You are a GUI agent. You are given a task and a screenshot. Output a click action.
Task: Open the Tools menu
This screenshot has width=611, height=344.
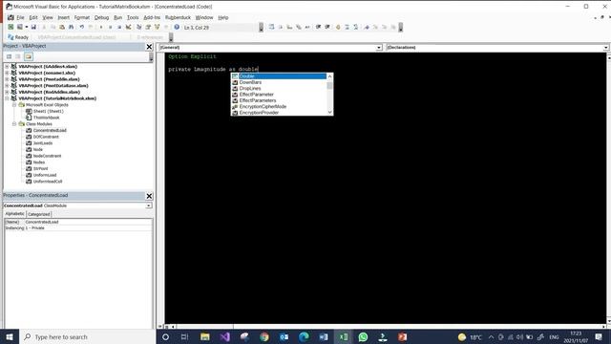(x=133, y=17)
